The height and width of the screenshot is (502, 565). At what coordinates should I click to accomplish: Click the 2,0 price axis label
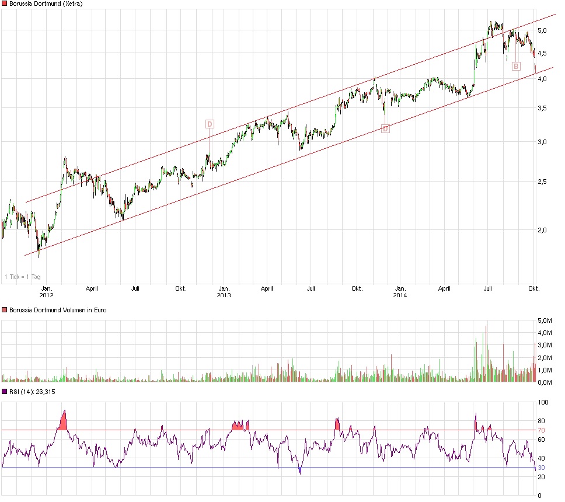542,230
